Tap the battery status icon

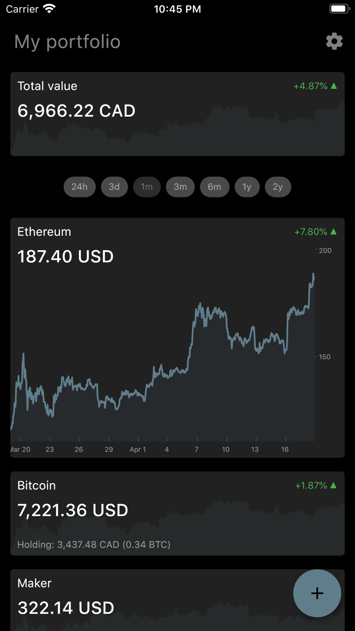coord(339,9)
